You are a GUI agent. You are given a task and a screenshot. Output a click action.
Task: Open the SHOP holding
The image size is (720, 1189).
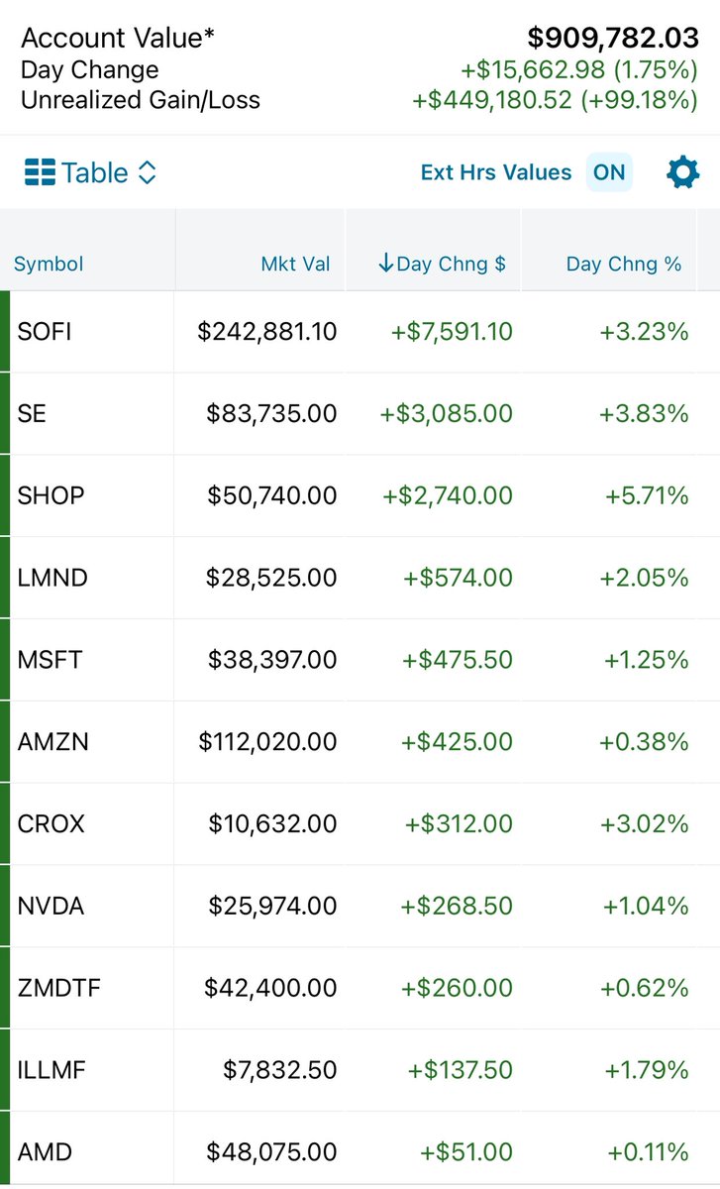pyautogui.click(x=360, y=495)
